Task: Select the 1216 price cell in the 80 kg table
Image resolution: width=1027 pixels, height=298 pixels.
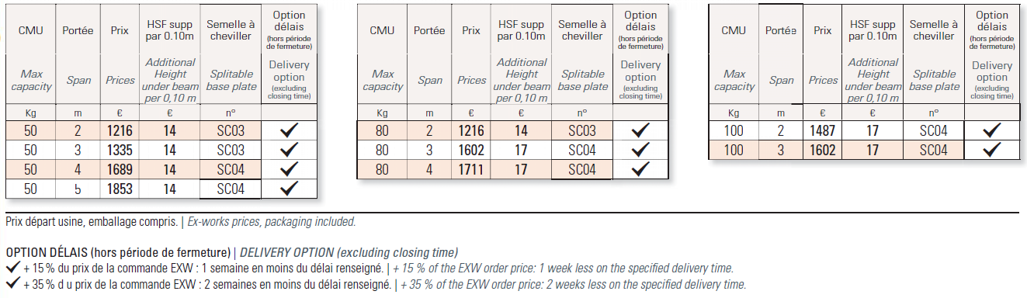Action: point(471,131)
